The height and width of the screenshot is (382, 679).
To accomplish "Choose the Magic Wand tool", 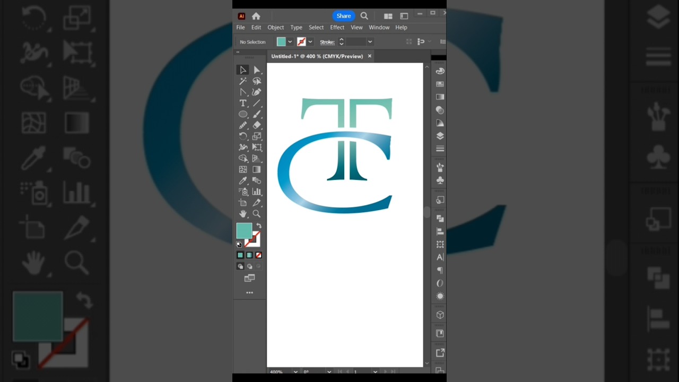I will (x=243, y=81).
